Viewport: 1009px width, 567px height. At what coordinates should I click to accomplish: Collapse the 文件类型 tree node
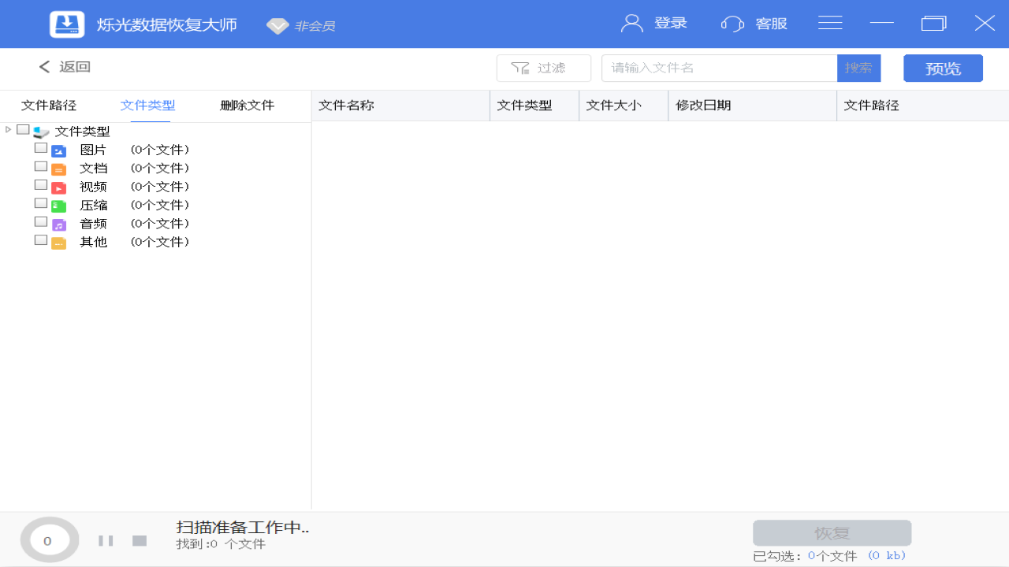(x=8, y=129)
